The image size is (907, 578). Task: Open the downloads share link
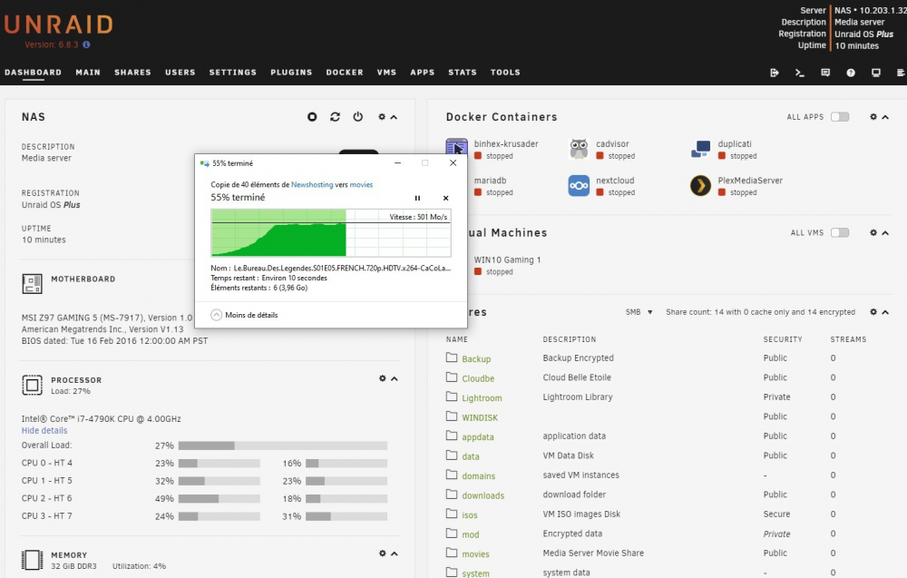pyautogui.click(x=483, y=495)
